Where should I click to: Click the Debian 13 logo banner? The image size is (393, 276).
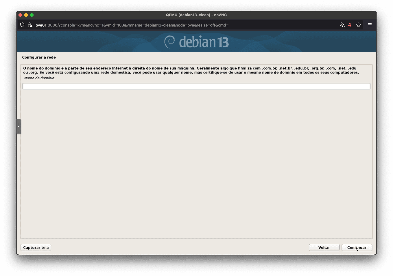coord(197,42)
